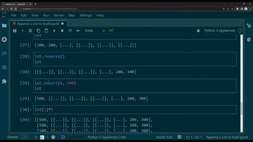
Task: Save the notebook with the floppy disk icon
Action: (15, 31)
